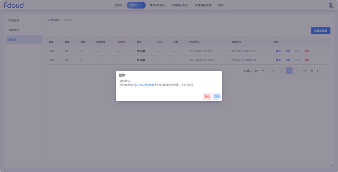Open the 模型API服务 menu
This screenshot has width=338, height=172.
(x=157, y=5)
